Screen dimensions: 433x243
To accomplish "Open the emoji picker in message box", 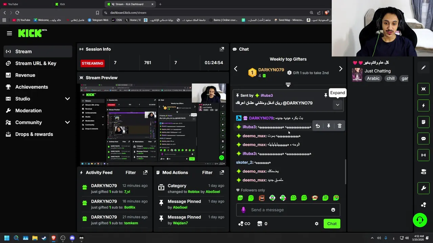I will [333, 210].
